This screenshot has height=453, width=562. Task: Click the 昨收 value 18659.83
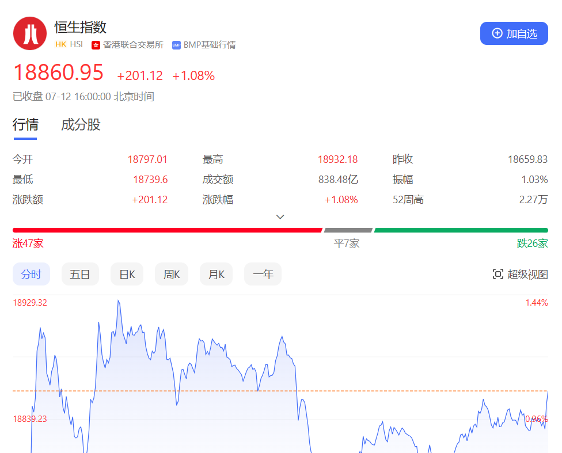[x=527, y=159]
